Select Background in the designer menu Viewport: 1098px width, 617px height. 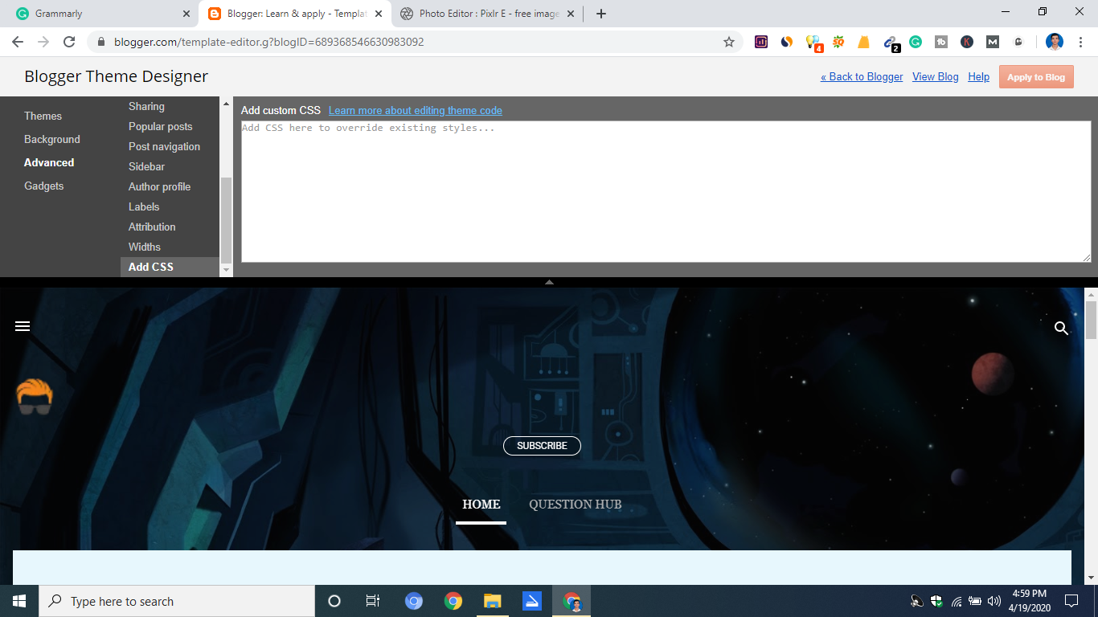[52, 139]
